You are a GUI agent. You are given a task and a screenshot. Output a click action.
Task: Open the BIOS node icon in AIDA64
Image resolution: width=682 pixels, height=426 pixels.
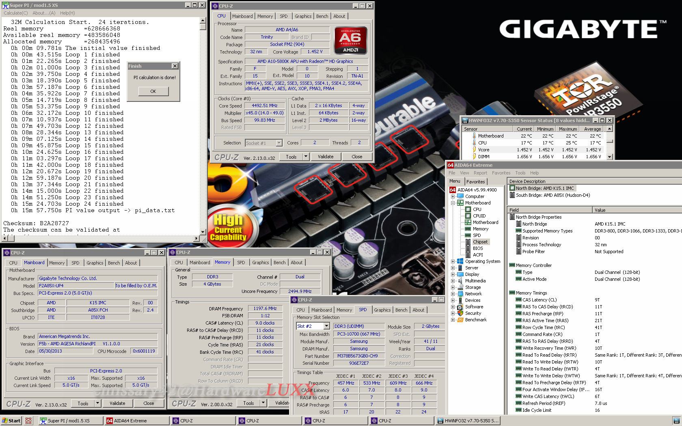click(x=468, y=248)
